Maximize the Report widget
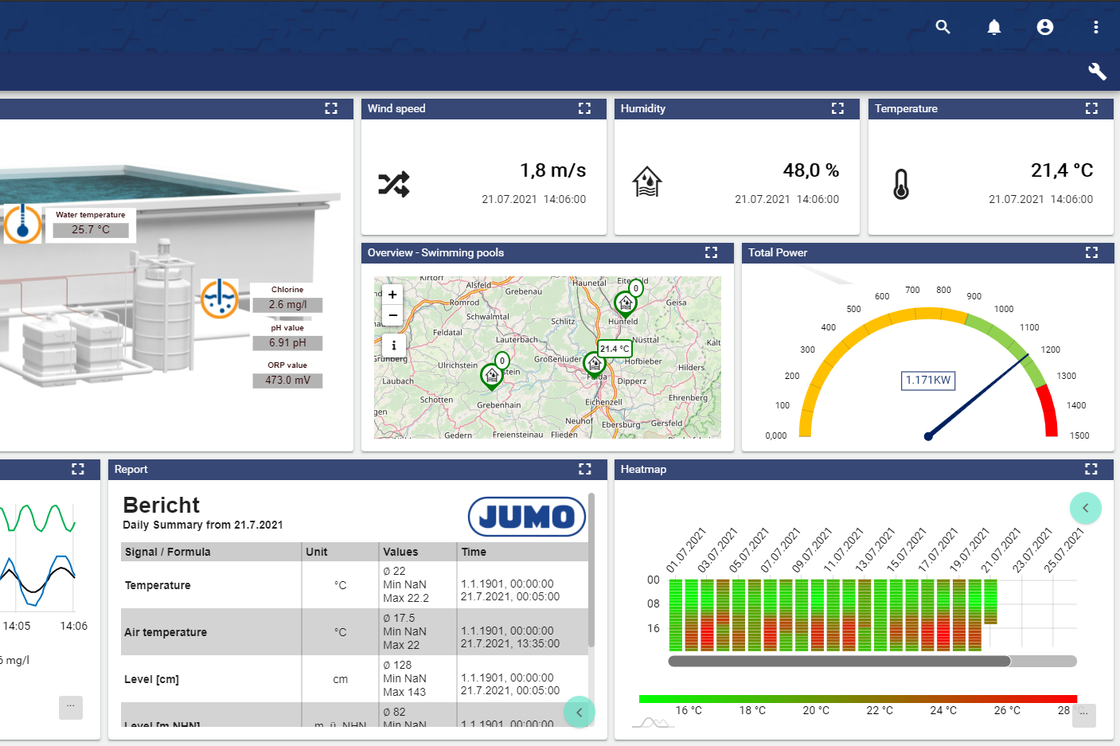The image size is (1120, 746). pyautogui.click(x=584, y=469)
